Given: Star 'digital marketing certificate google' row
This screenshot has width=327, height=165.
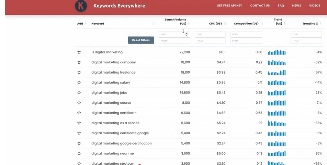Looking at the screenshot, I should [79, 133].
